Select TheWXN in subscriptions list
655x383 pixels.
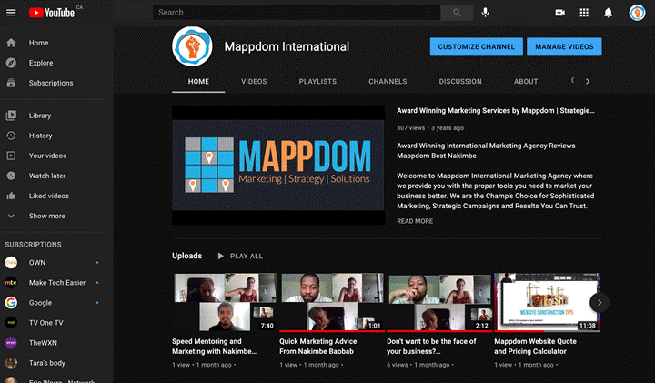click(43, 343)
